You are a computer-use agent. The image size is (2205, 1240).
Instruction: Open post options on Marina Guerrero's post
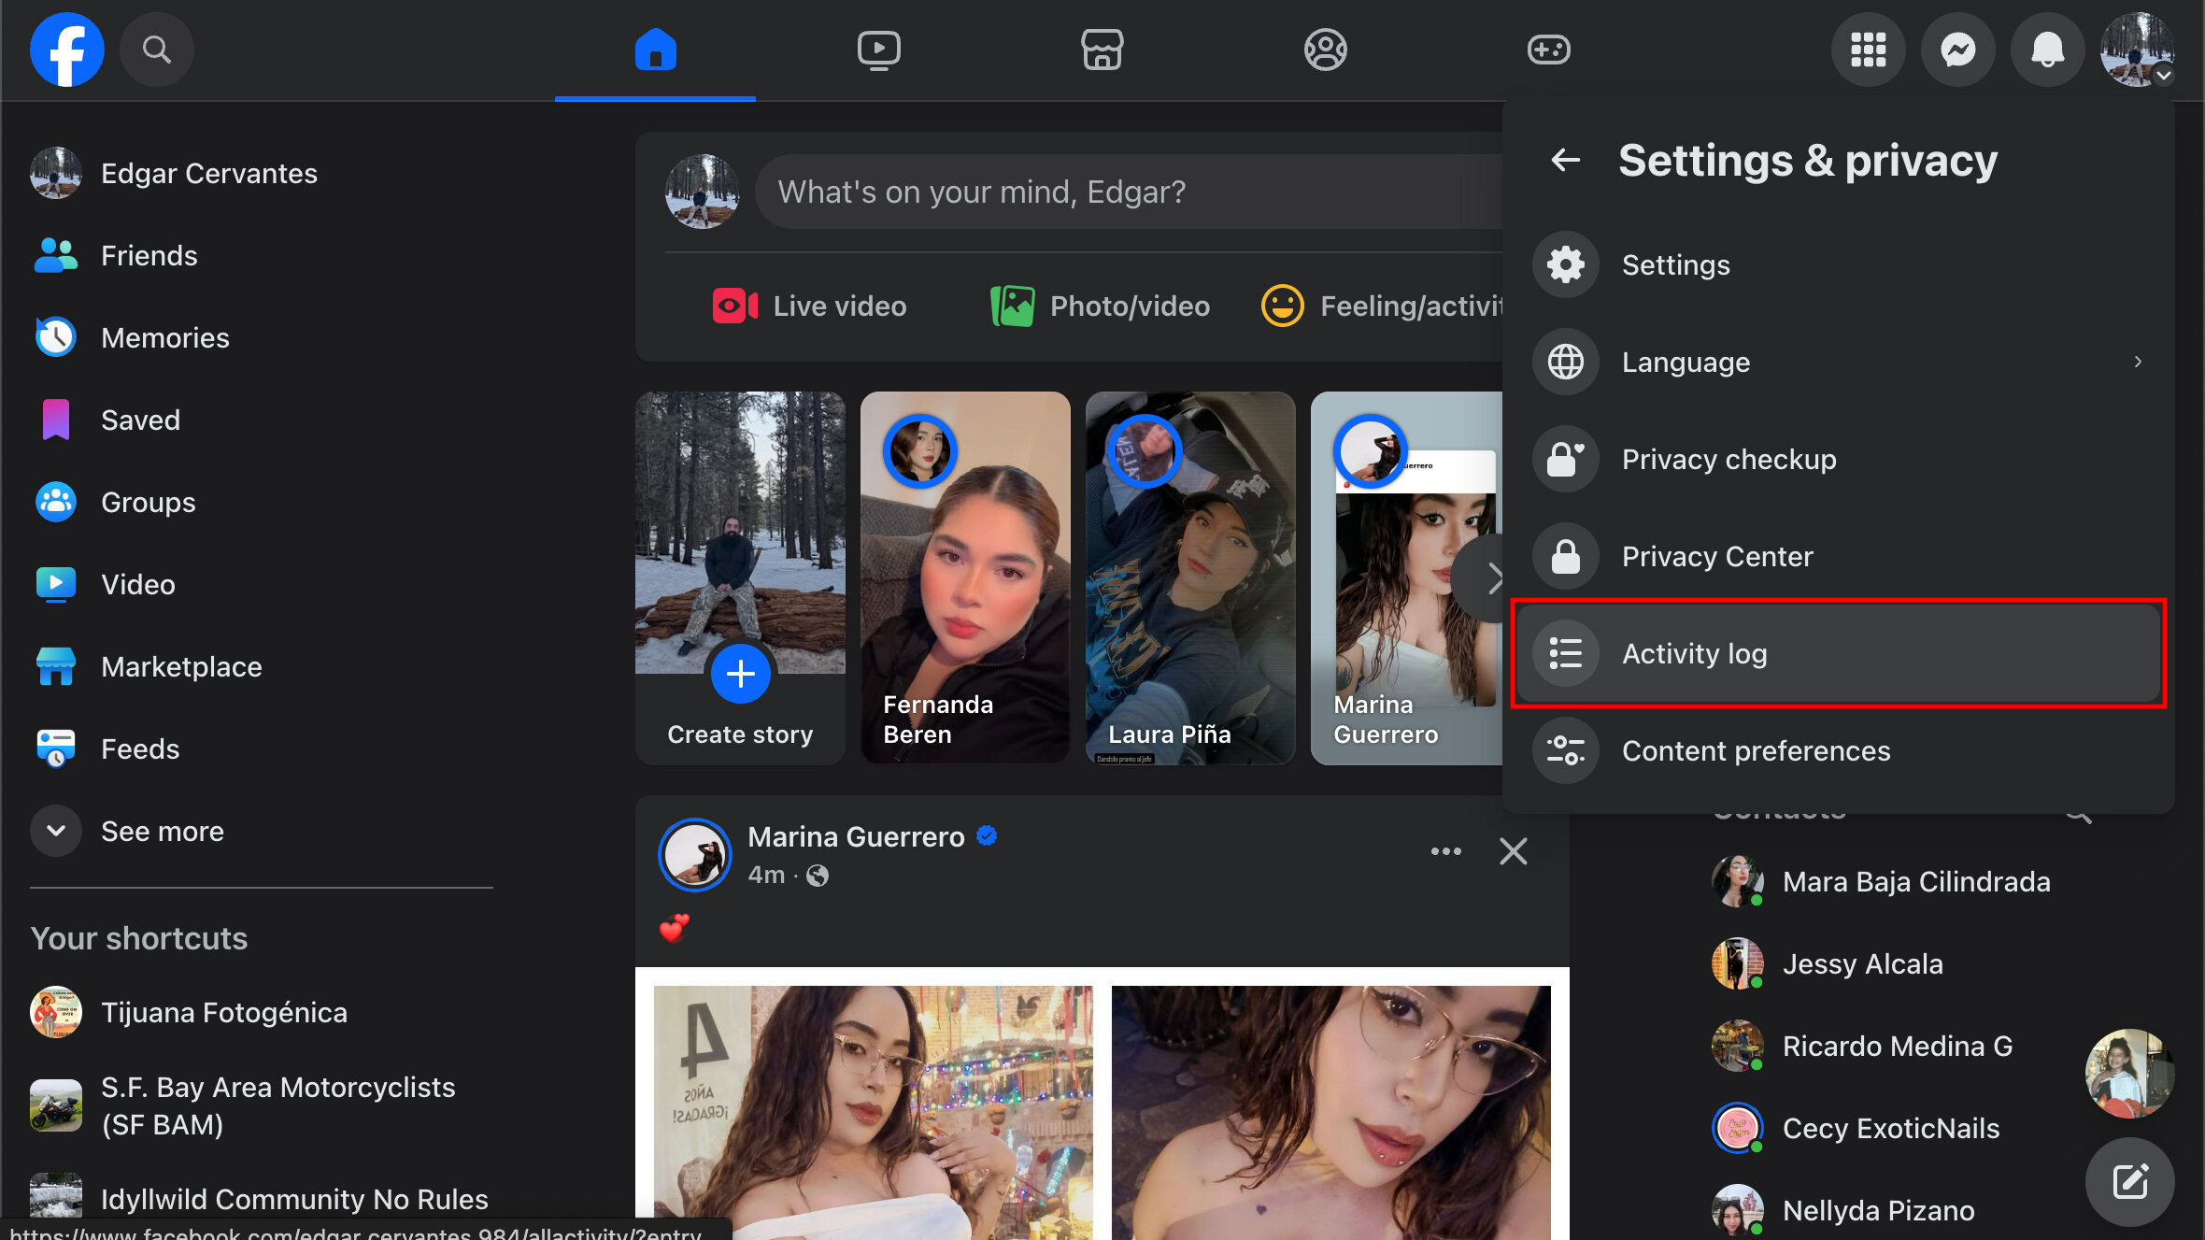(x=1445, y=851)
